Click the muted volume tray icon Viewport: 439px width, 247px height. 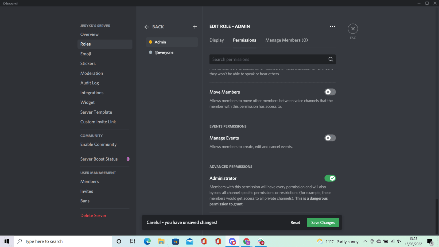tap(399, 241)
